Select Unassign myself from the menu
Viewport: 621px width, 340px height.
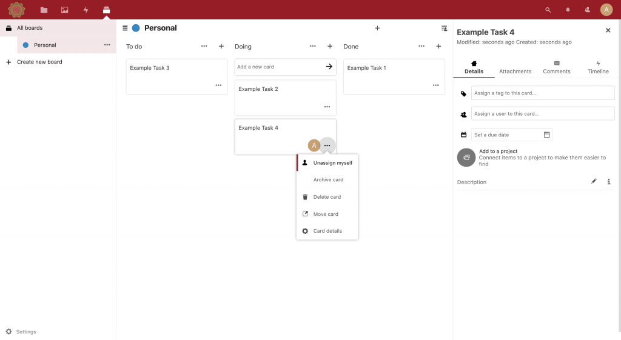point(327,162)
